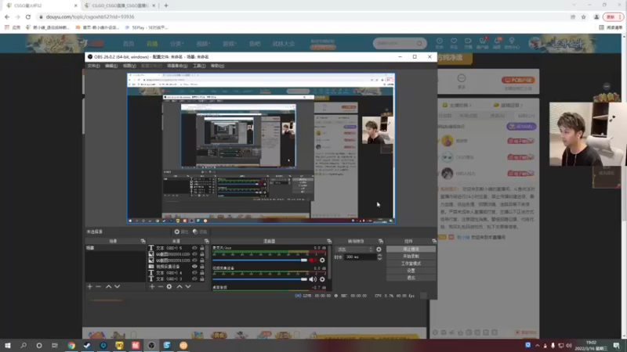627x352 pixels.
Task: Toggle visibility of the second QQ截图 source
Action: click(194, 260)
